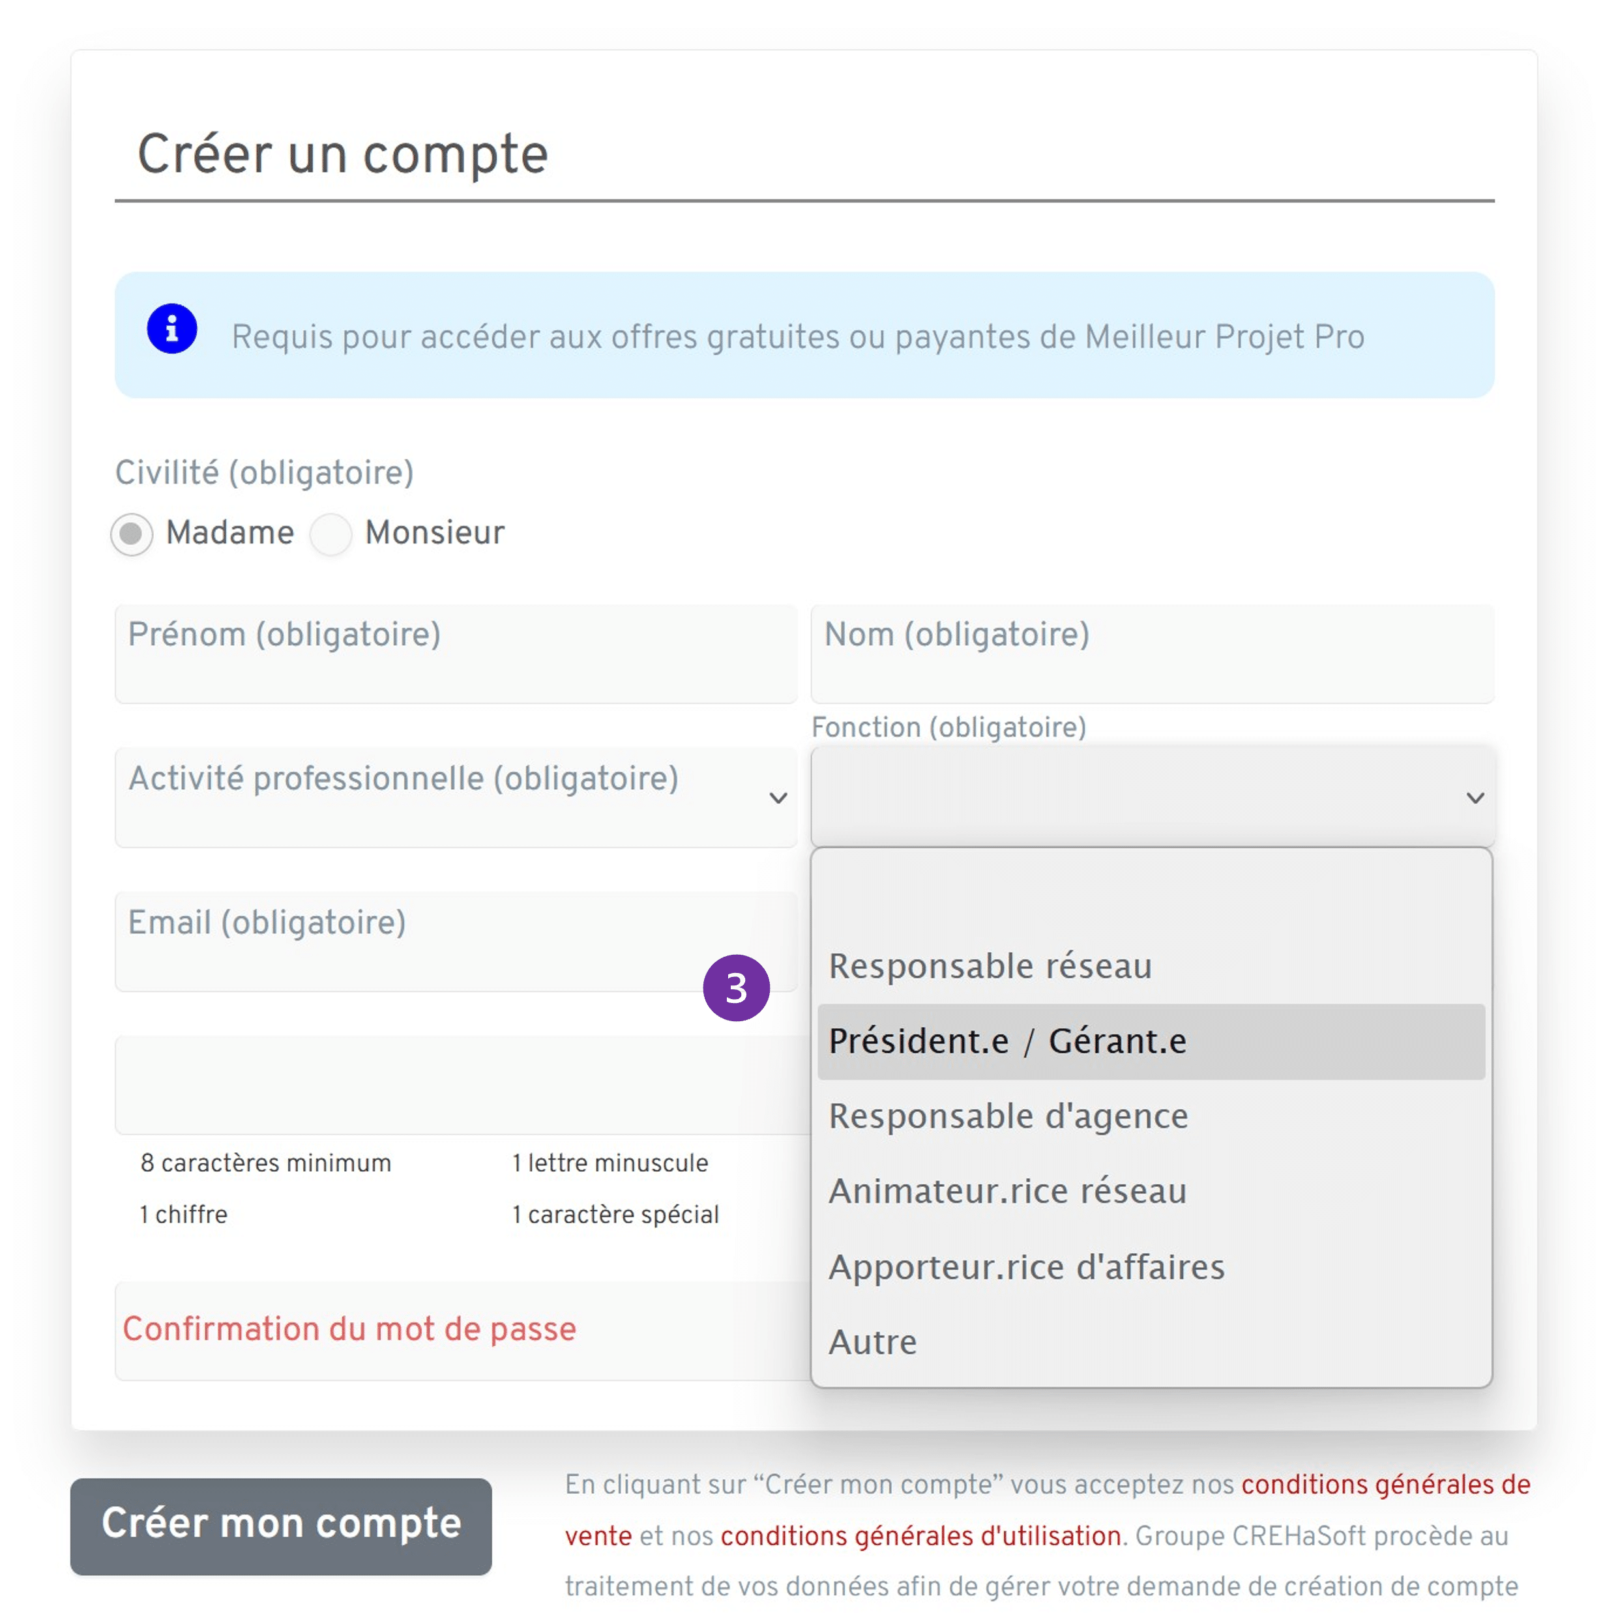
Task: Choose Responsable réseau in the Fonction list
Action: [x=991, y=966]
